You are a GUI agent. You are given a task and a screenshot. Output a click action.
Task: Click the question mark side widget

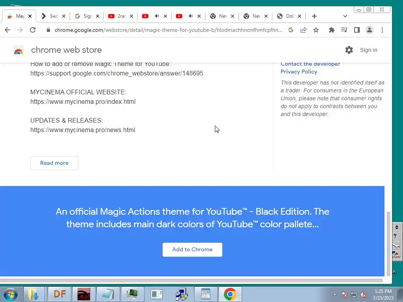(x=395, y=236)
